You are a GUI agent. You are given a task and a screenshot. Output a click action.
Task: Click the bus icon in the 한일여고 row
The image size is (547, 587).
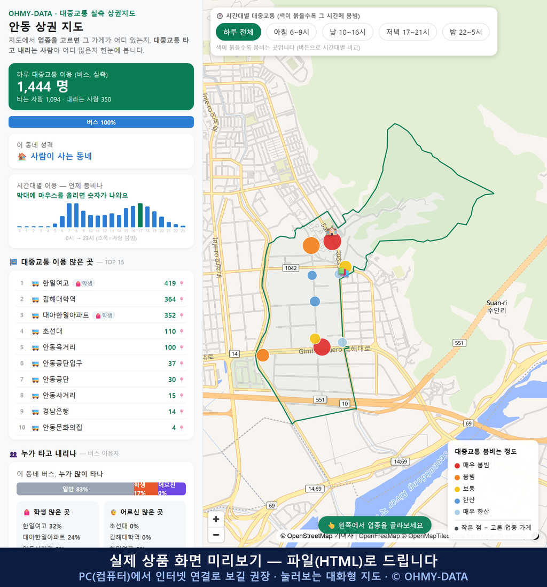tap(36, 283)
